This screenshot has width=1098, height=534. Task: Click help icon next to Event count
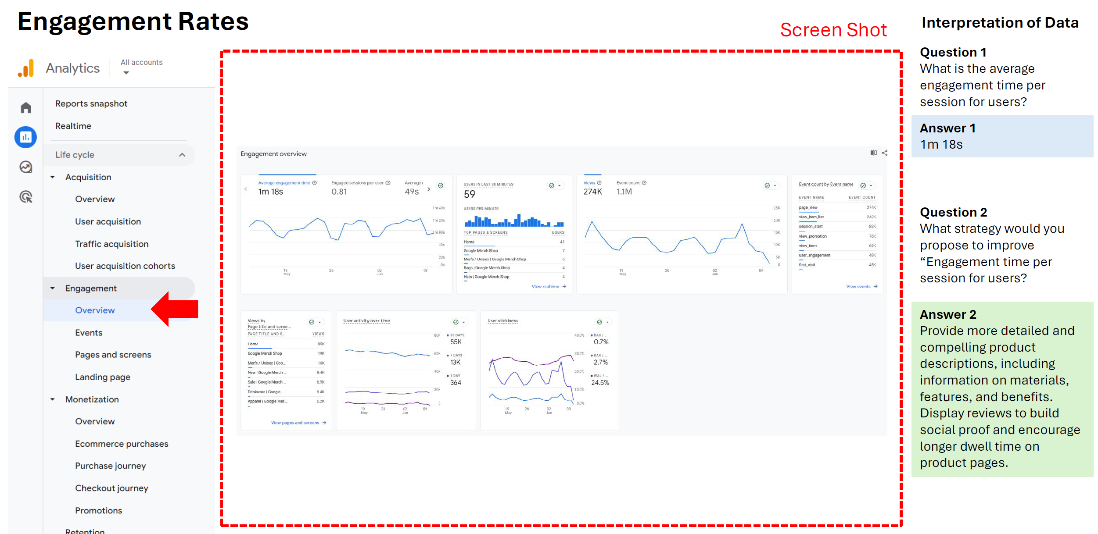(x=644, y=183)
